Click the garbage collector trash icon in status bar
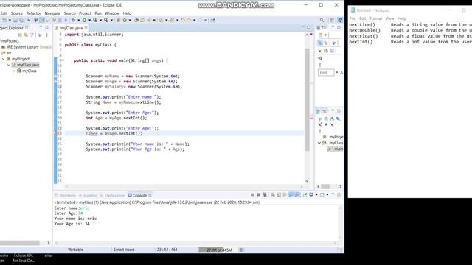 241,250
